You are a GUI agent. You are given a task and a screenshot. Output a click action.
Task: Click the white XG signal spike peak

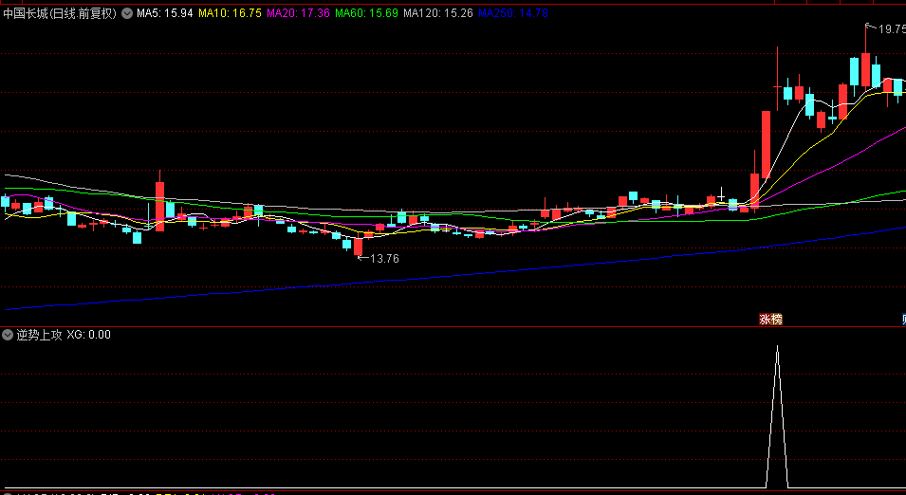tap(777, 346)
